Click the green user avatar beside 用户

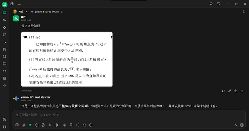point(16,19)
